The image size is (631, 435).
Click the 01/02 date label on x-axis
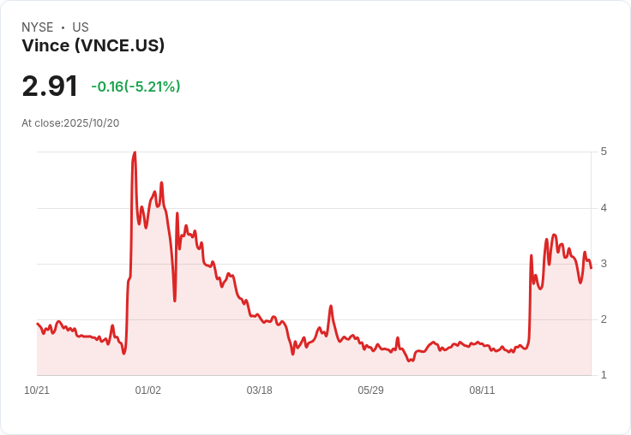tap(147, 390)
